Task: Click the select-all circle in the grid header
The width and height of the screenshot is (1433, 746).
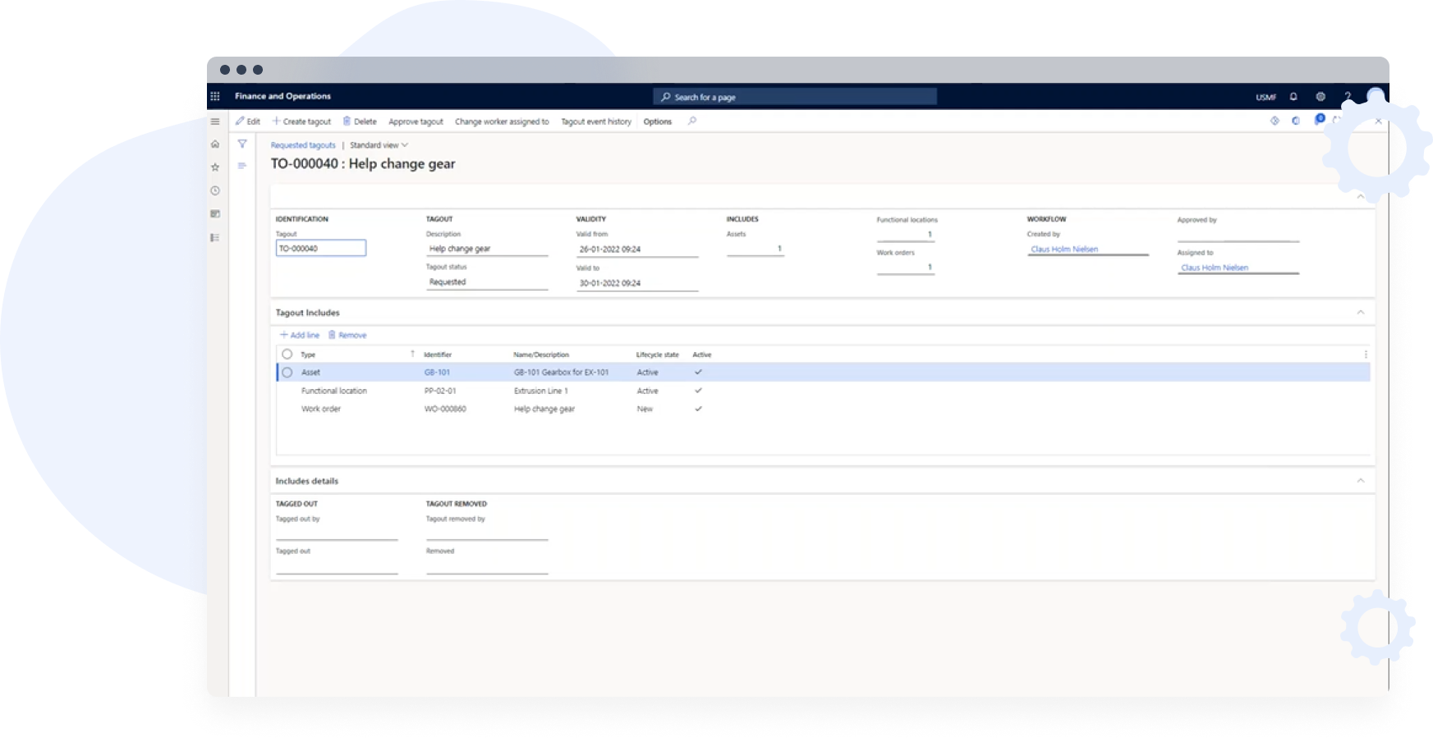Action: click(287, 354)
